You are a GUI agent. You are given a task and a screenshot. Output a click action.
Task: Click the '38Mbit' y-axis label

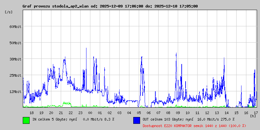click(x=15, y=59)
